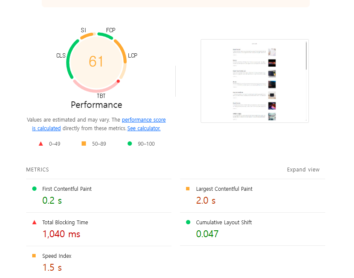Click the green circle icon for Cumulative Layout Shift
The height and width of the screenshot is (278, 354).
[188, 222]
